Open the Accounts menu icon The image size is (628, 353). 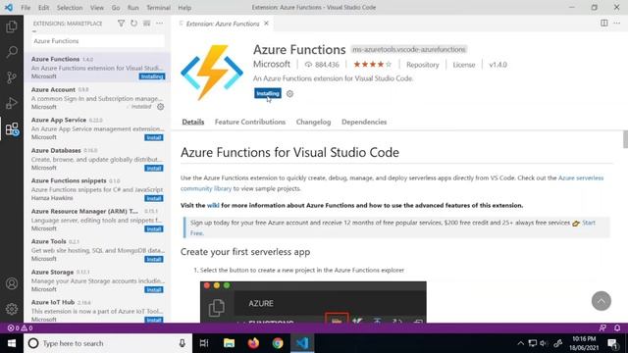(x=12, y=283)
